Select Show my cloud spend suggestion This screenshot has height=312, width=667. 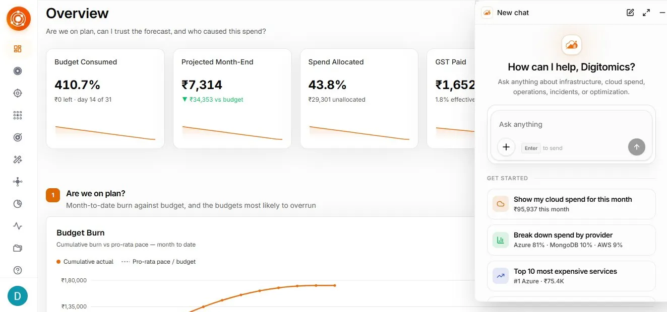point(571,204)
